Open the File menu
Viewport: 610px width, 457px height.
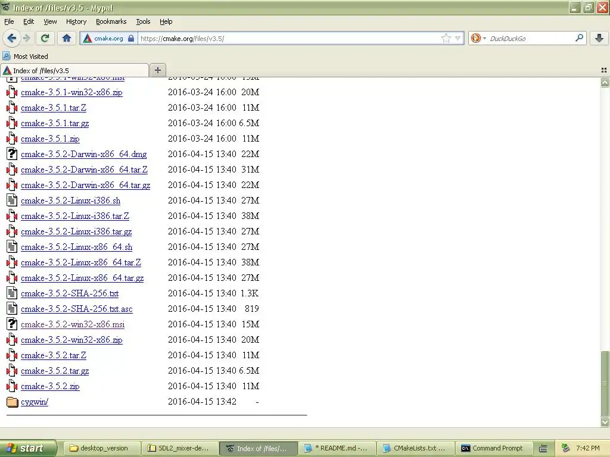pyautogui.click(x=9, y=21)
